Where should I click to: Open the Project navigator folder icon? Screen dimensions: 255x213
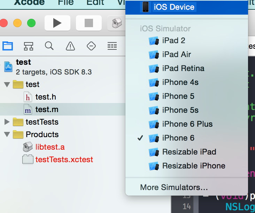tap(8, 46)
